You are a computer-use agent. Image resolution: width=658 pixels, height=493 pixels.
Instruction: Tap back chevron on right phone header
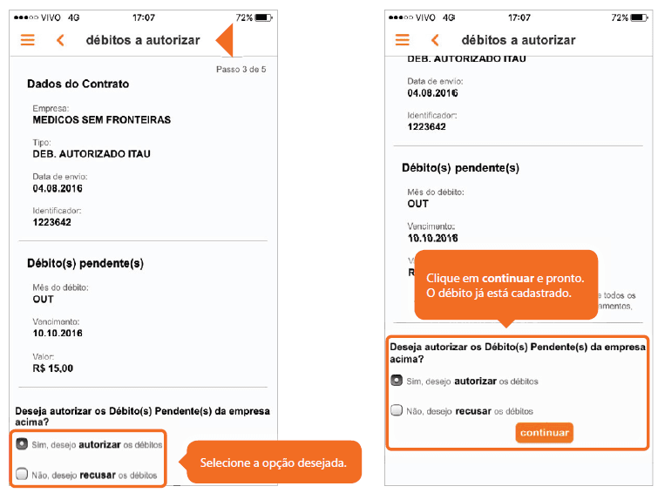click(435, 40)
